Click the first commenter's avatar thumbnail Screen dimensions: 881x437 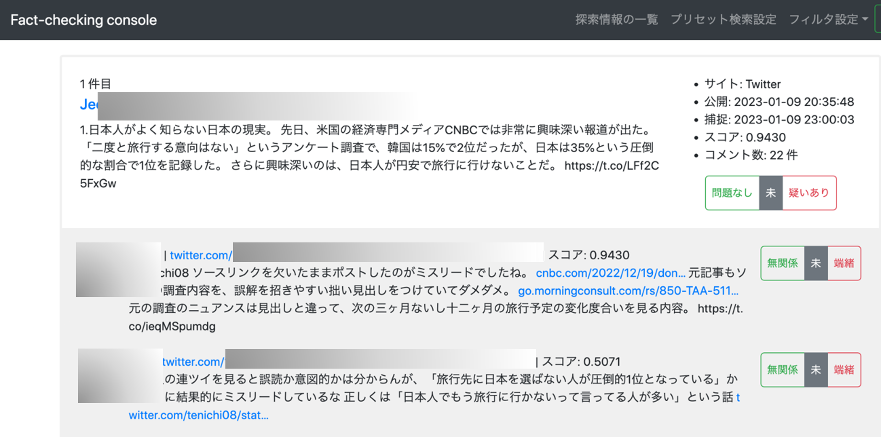click(x=119, y=270)
